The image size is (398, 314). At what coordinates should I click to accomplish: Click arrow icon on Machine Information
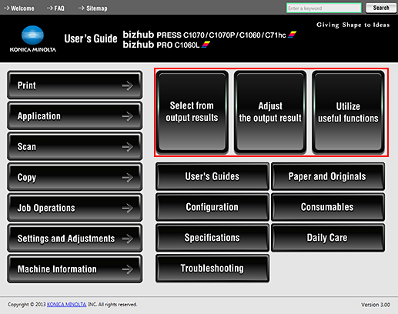pyautogui.click(x=128, y=269)
